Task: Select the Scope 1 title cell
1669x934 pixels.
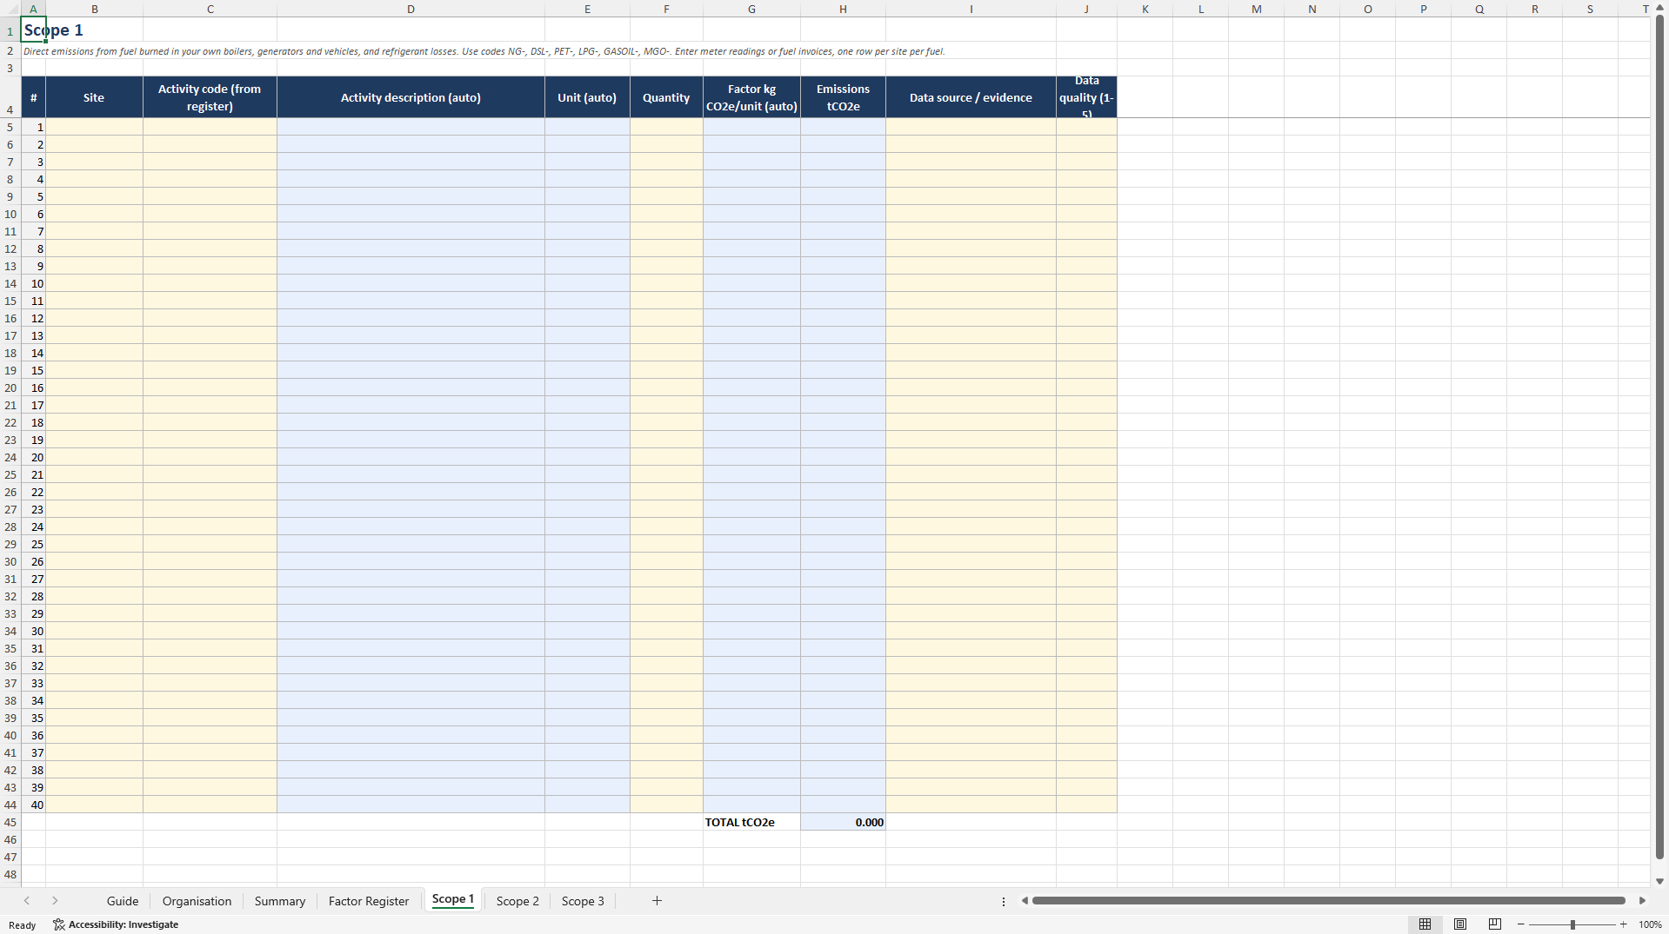Action: (33, 30)
